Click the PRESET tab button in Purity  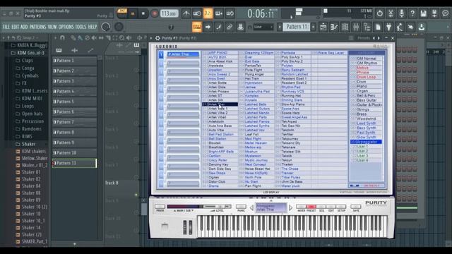tap(311, 207)
